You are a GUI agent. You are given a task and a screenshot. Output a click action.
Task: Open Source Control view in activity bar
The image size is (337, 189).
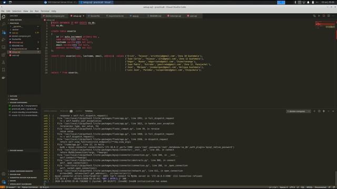4,32
